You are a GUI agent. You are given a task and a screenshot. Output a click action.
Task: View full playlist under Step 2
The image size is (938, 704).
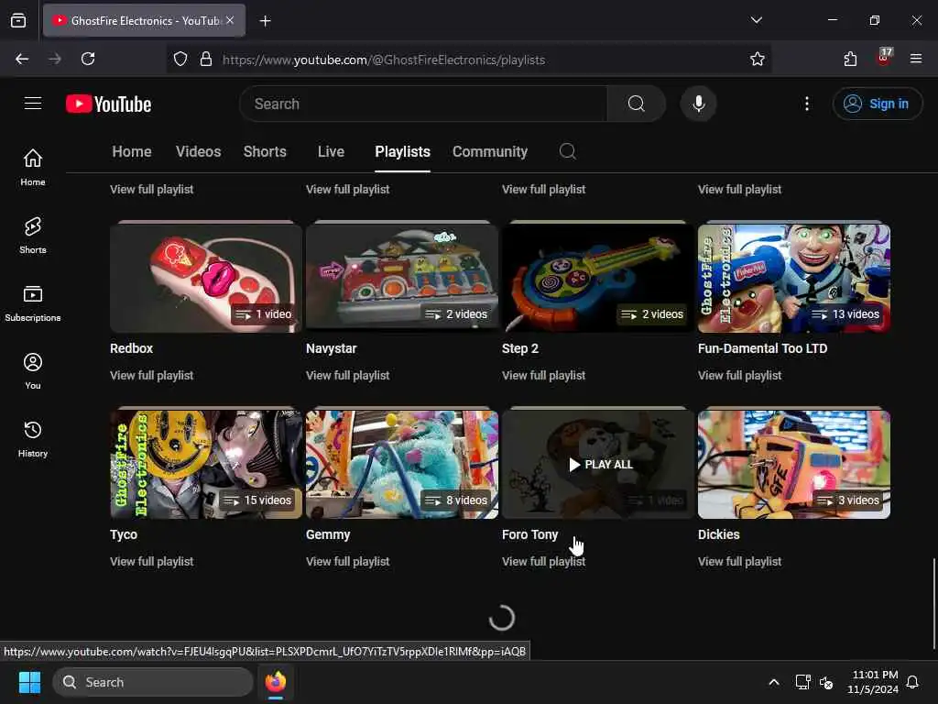pyautogui.click(x=543, y=375)
